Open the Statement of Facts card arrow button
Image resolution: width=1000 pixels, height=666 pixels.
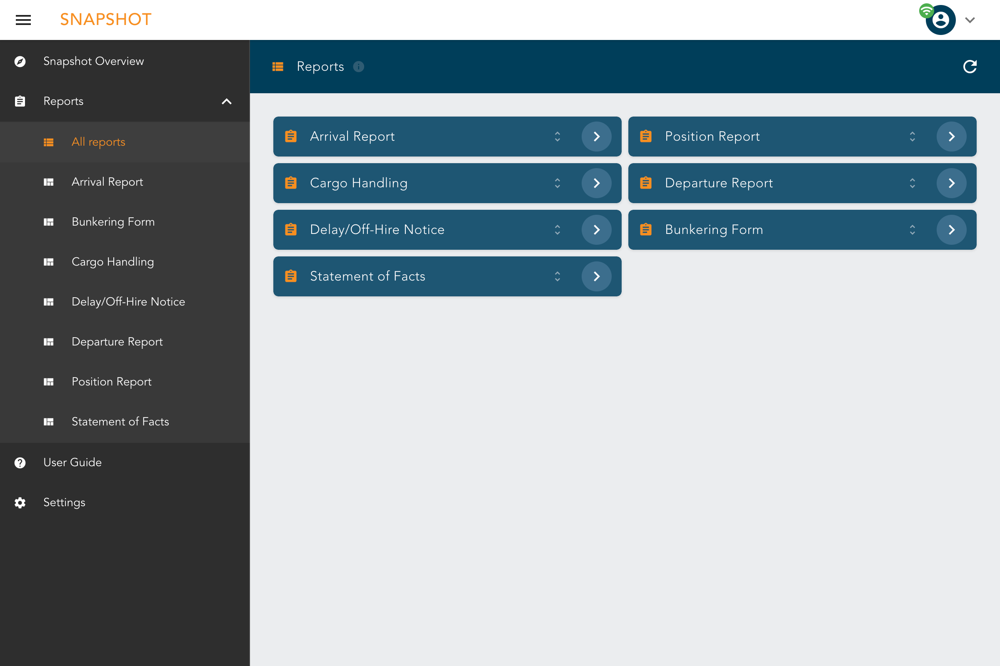point(597,276)
